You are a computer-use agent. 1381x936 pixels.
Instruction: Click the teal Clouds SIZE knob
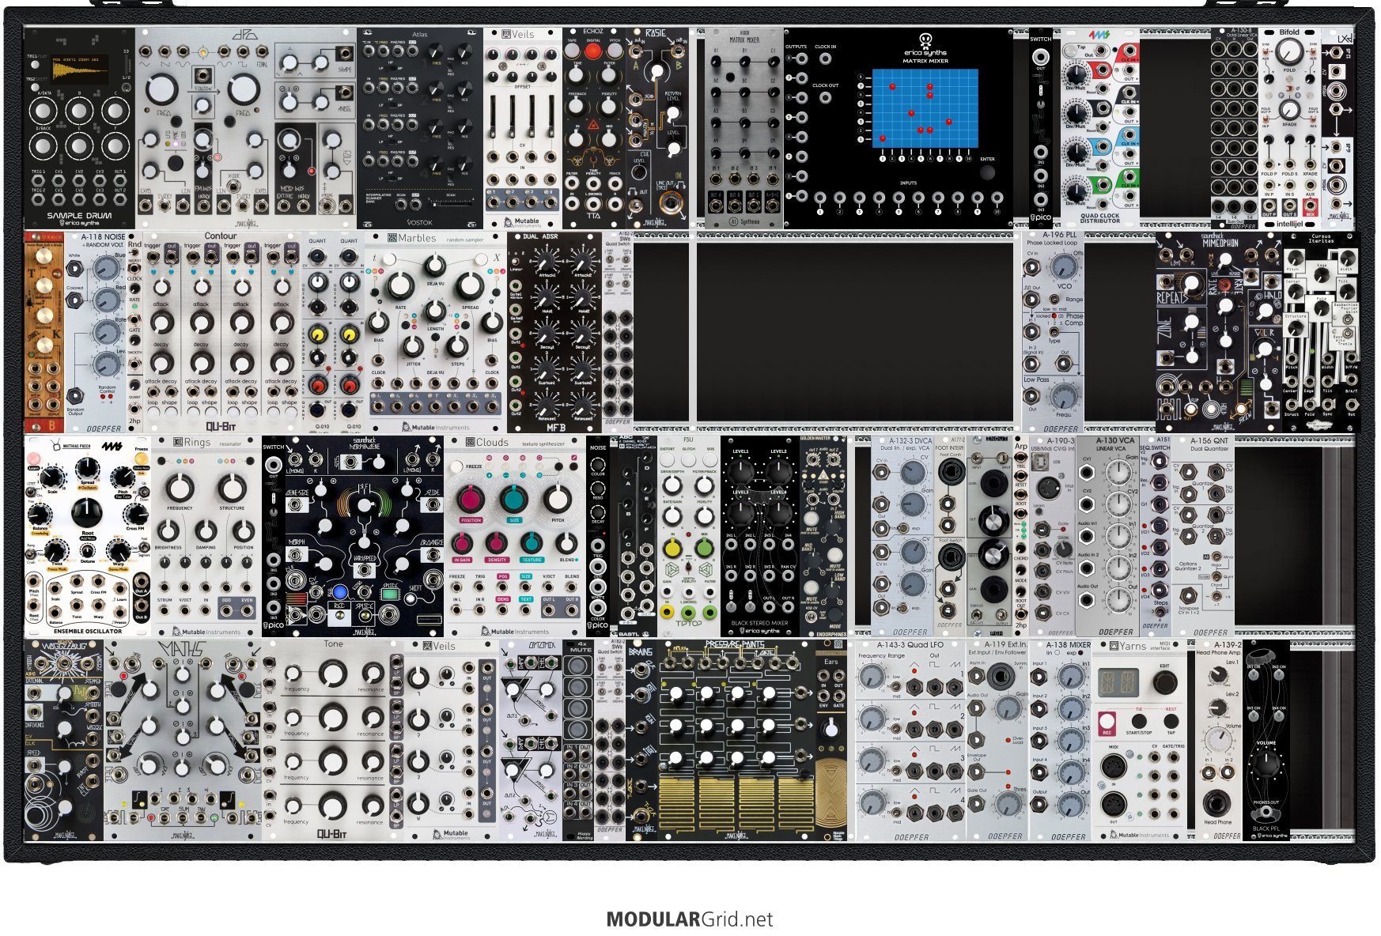coord(514,500)
